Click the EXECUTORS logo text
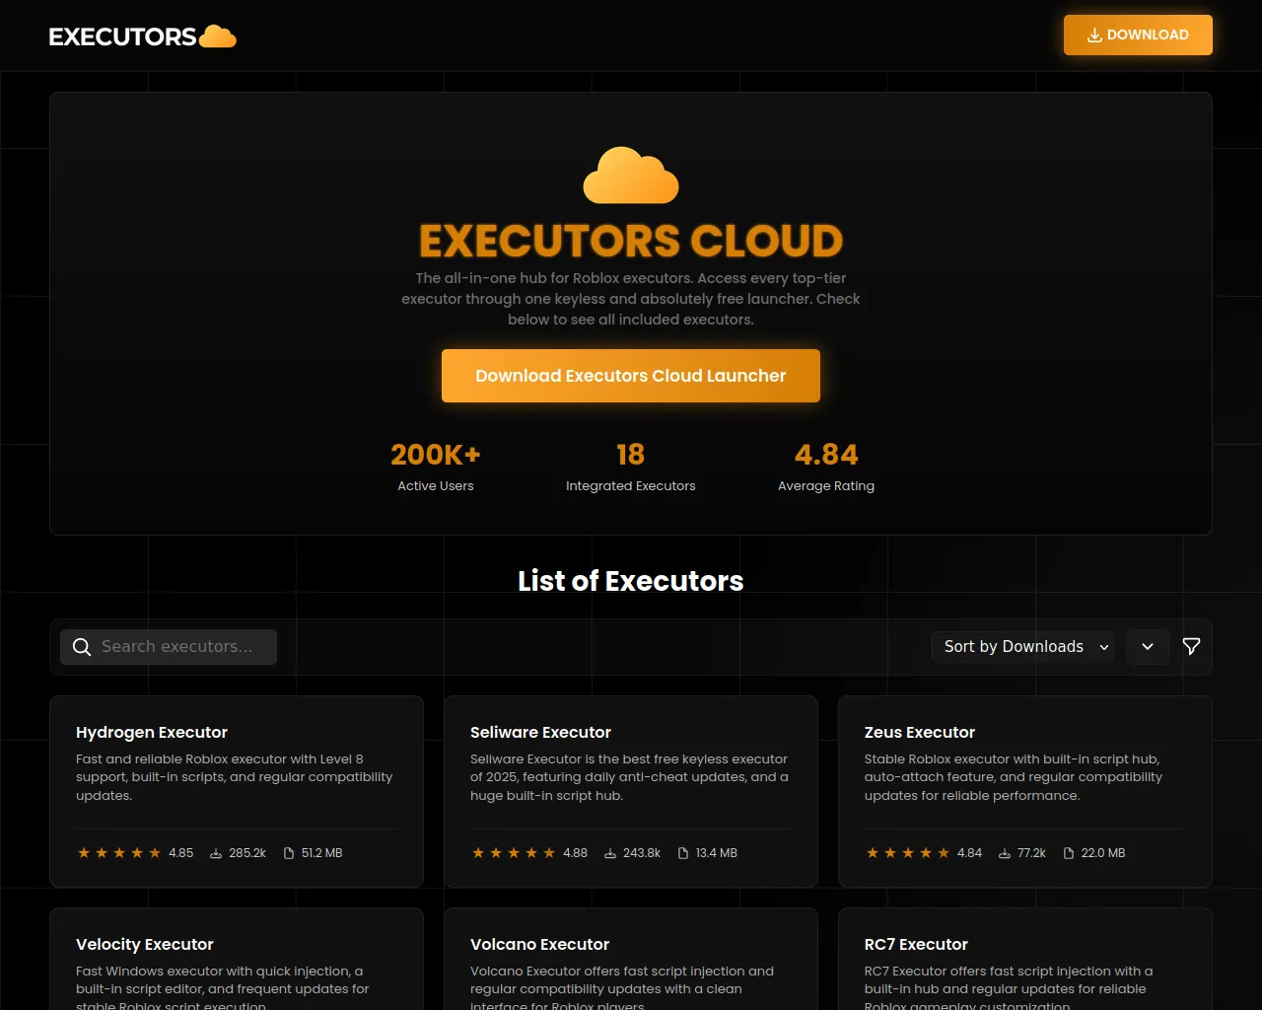 pyautogui.click(x=123, y=36)
